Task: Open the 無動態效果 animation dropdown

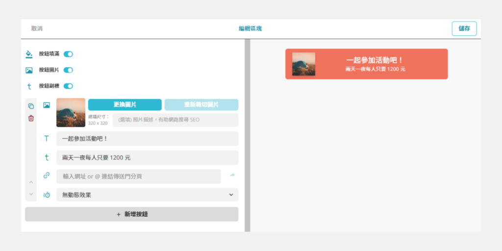Action: (x=147, y=195)
